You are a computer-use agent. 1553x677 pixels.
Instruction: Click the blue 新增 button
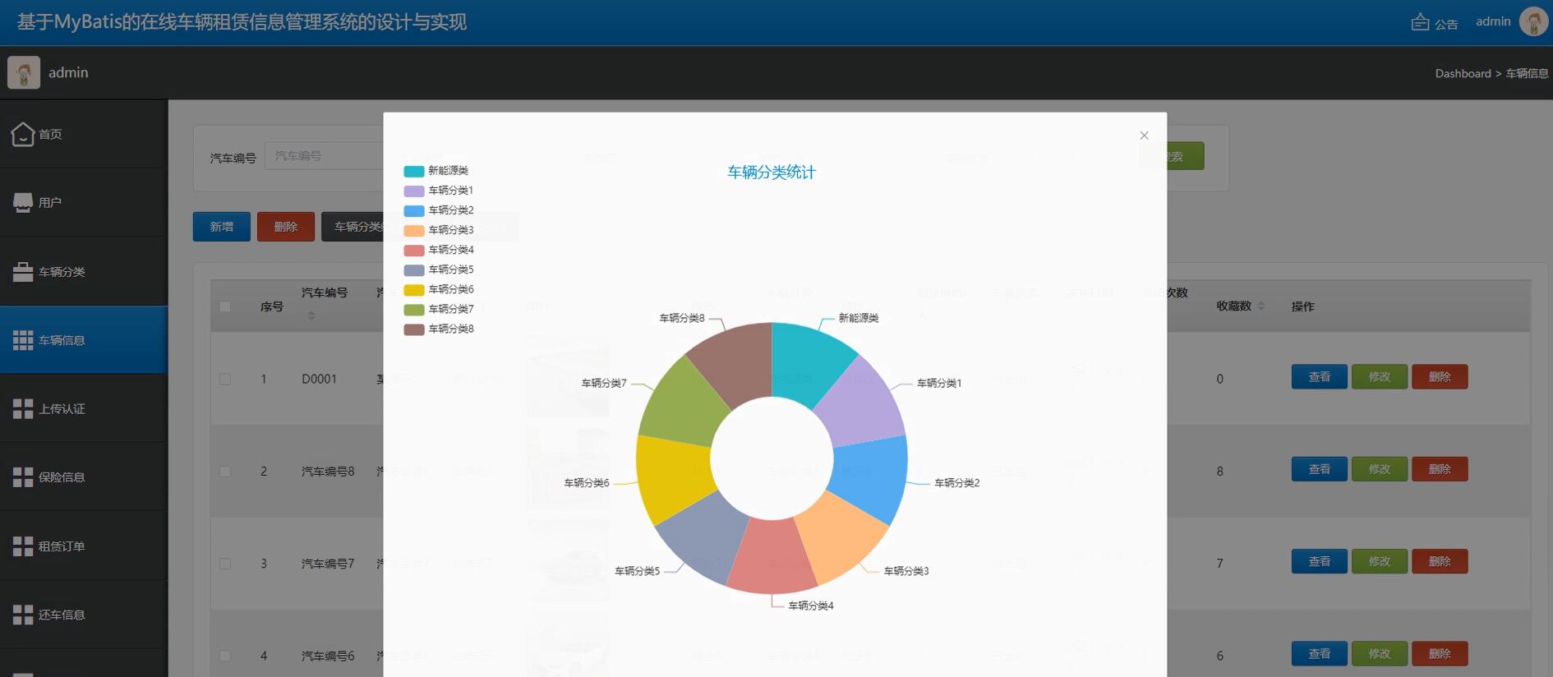[222, 227]
